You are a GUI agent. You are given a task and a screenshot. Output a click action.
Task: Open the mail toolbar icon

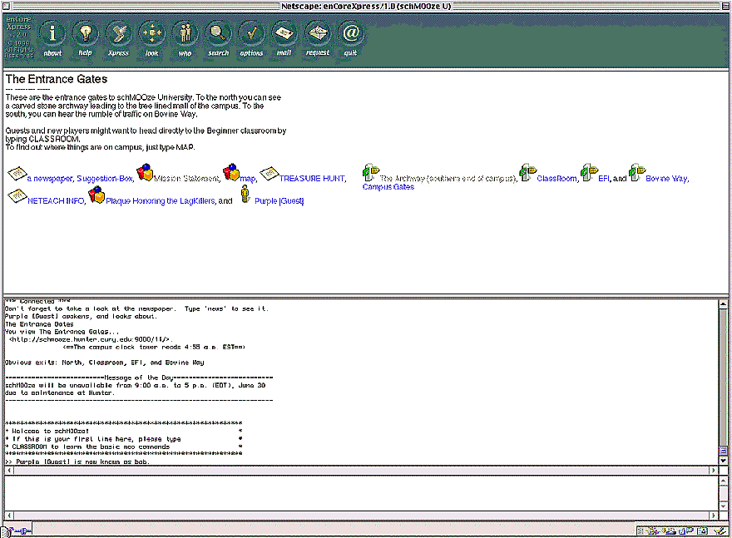(x=284, y=34)
